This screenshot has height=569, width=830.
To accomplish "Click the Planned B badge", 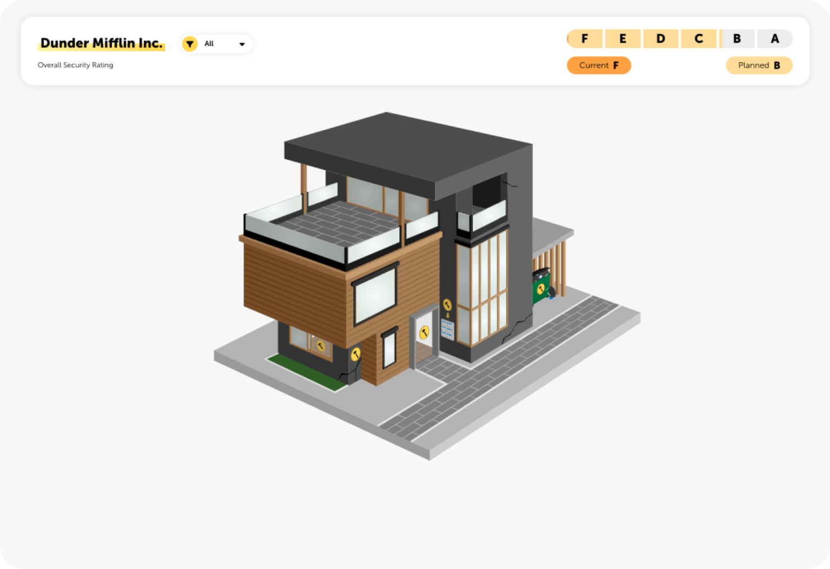I will [759, 65].
